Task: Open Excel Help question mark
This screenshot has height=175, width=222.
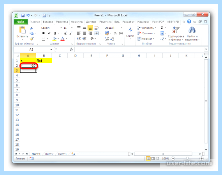Action: (189, 21)
